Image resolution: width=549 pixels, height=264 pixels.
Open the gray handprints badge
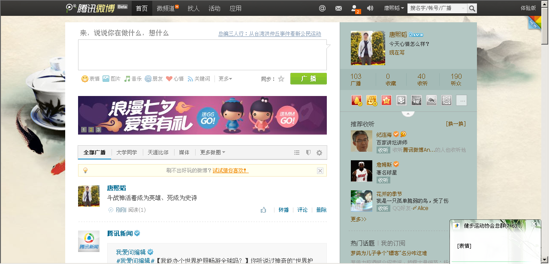(416, 100)
